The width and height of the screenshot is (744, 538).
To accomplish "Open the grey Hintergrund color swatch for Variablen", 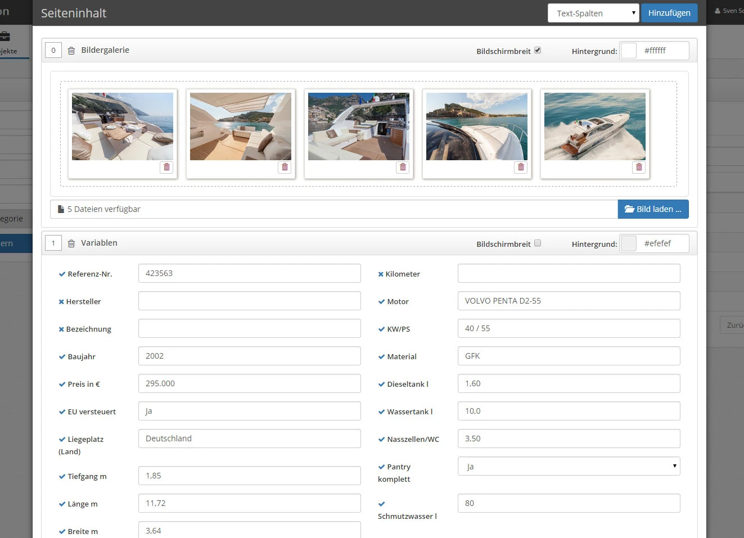I will (x=629, y=243).
